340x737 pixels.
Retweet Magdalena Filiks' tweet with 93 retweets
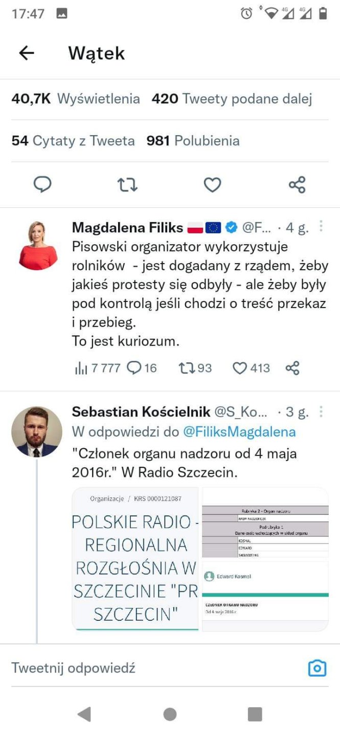pyautogui.click(x=195, y=368)
